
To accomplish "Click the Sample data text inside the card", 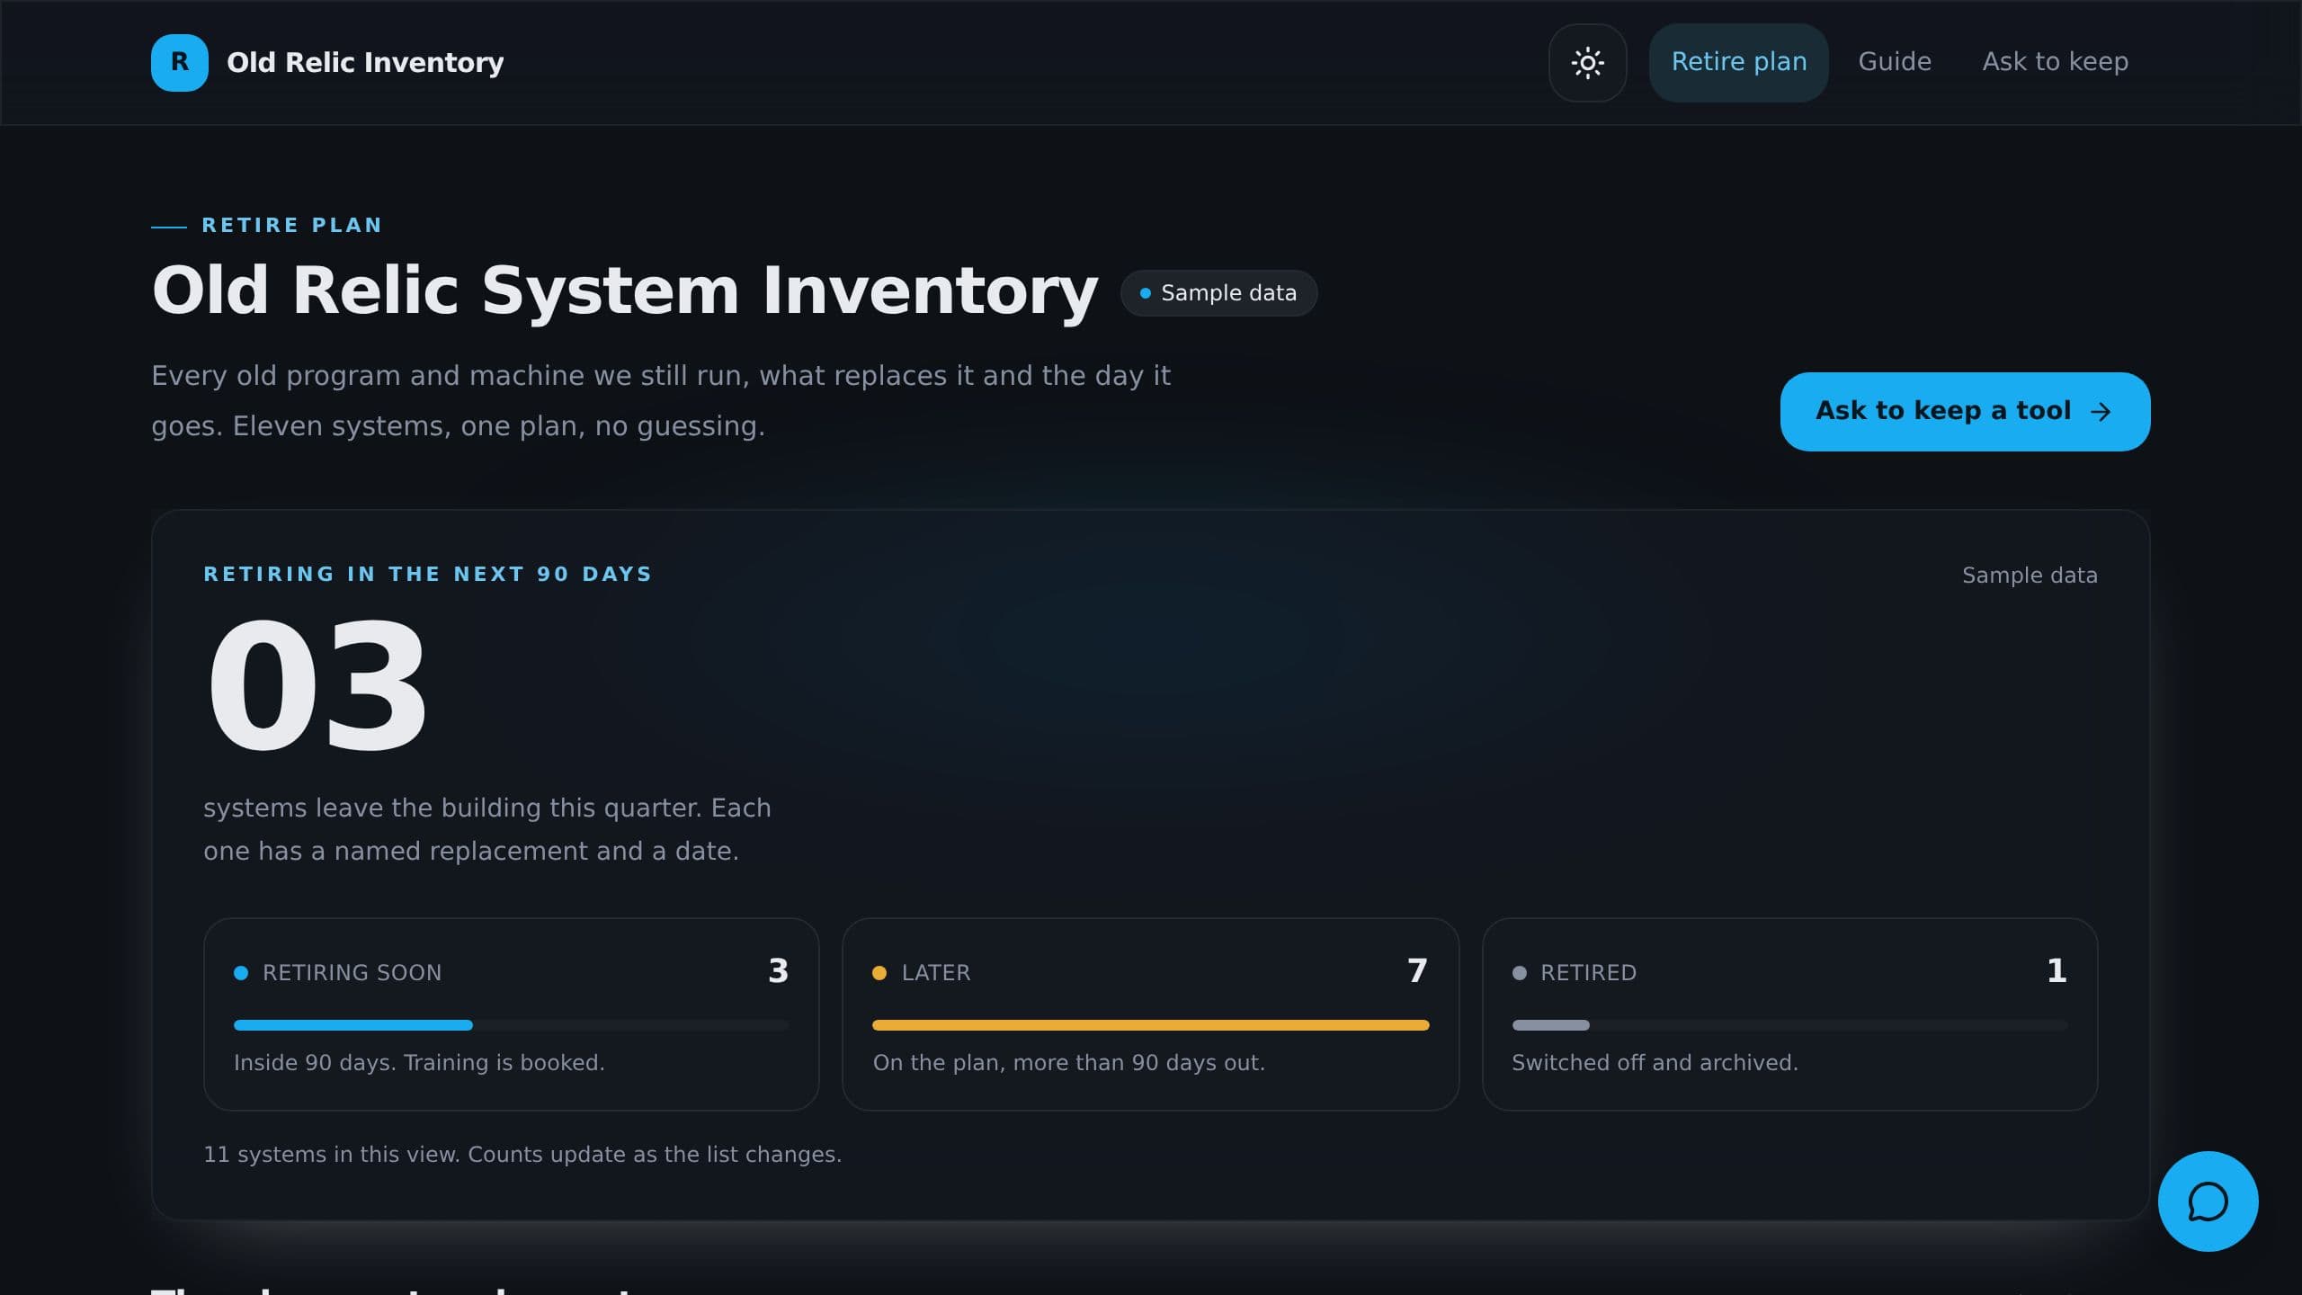I will (x=2030, y=576).
